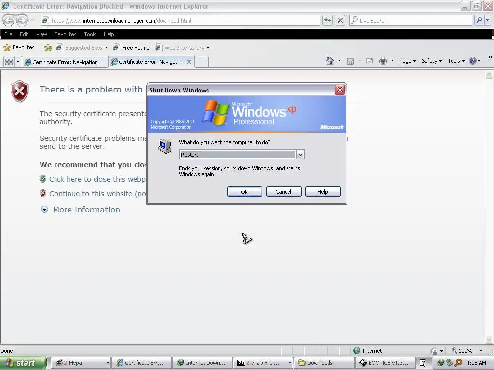Open the Home button dropdown arrow
The height and width of the screenshot is (370, 494).
tap(339, 61)
